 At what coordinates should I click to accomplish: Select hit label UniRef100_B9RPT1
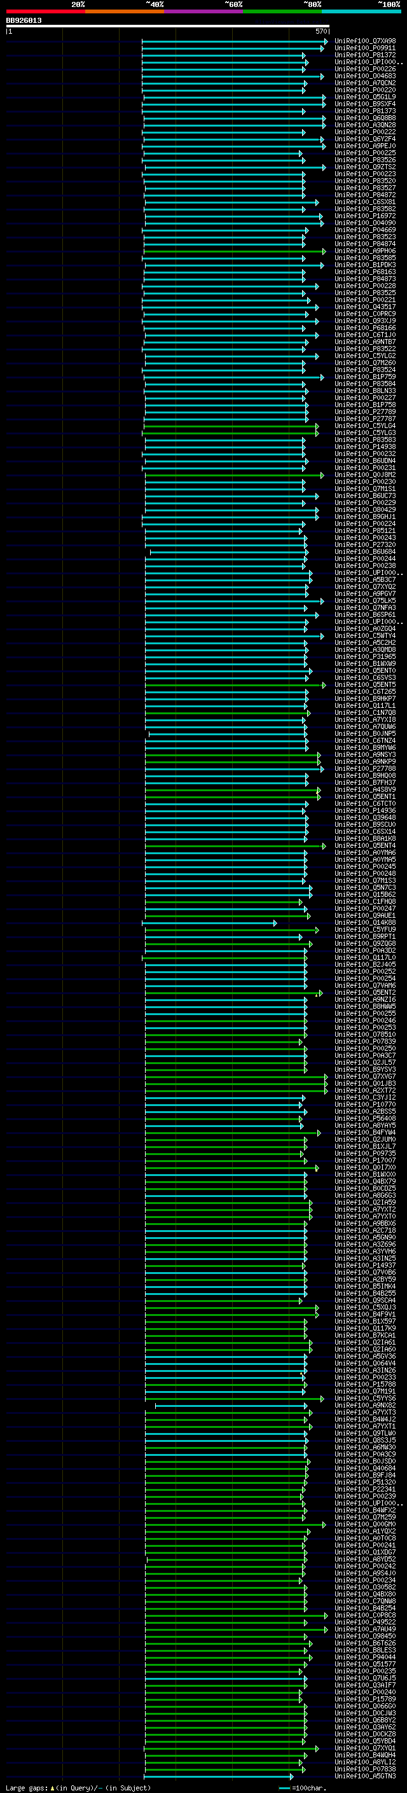tap(365, 937)
